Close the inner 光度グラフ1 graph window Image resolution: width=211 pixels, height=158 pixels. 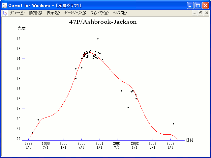coord(206,13)
